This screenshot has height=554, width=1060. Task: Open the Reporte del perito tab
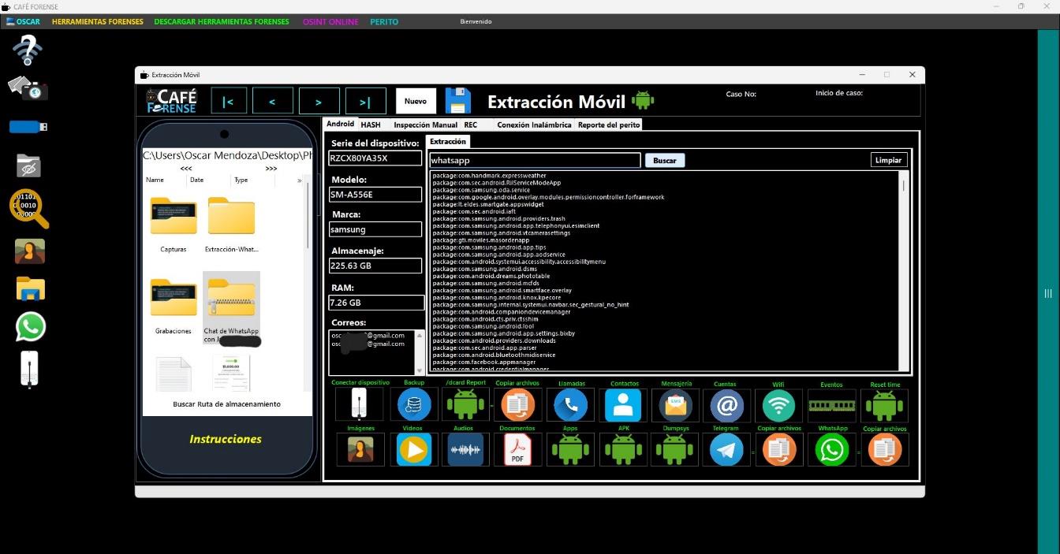[609, 125]
